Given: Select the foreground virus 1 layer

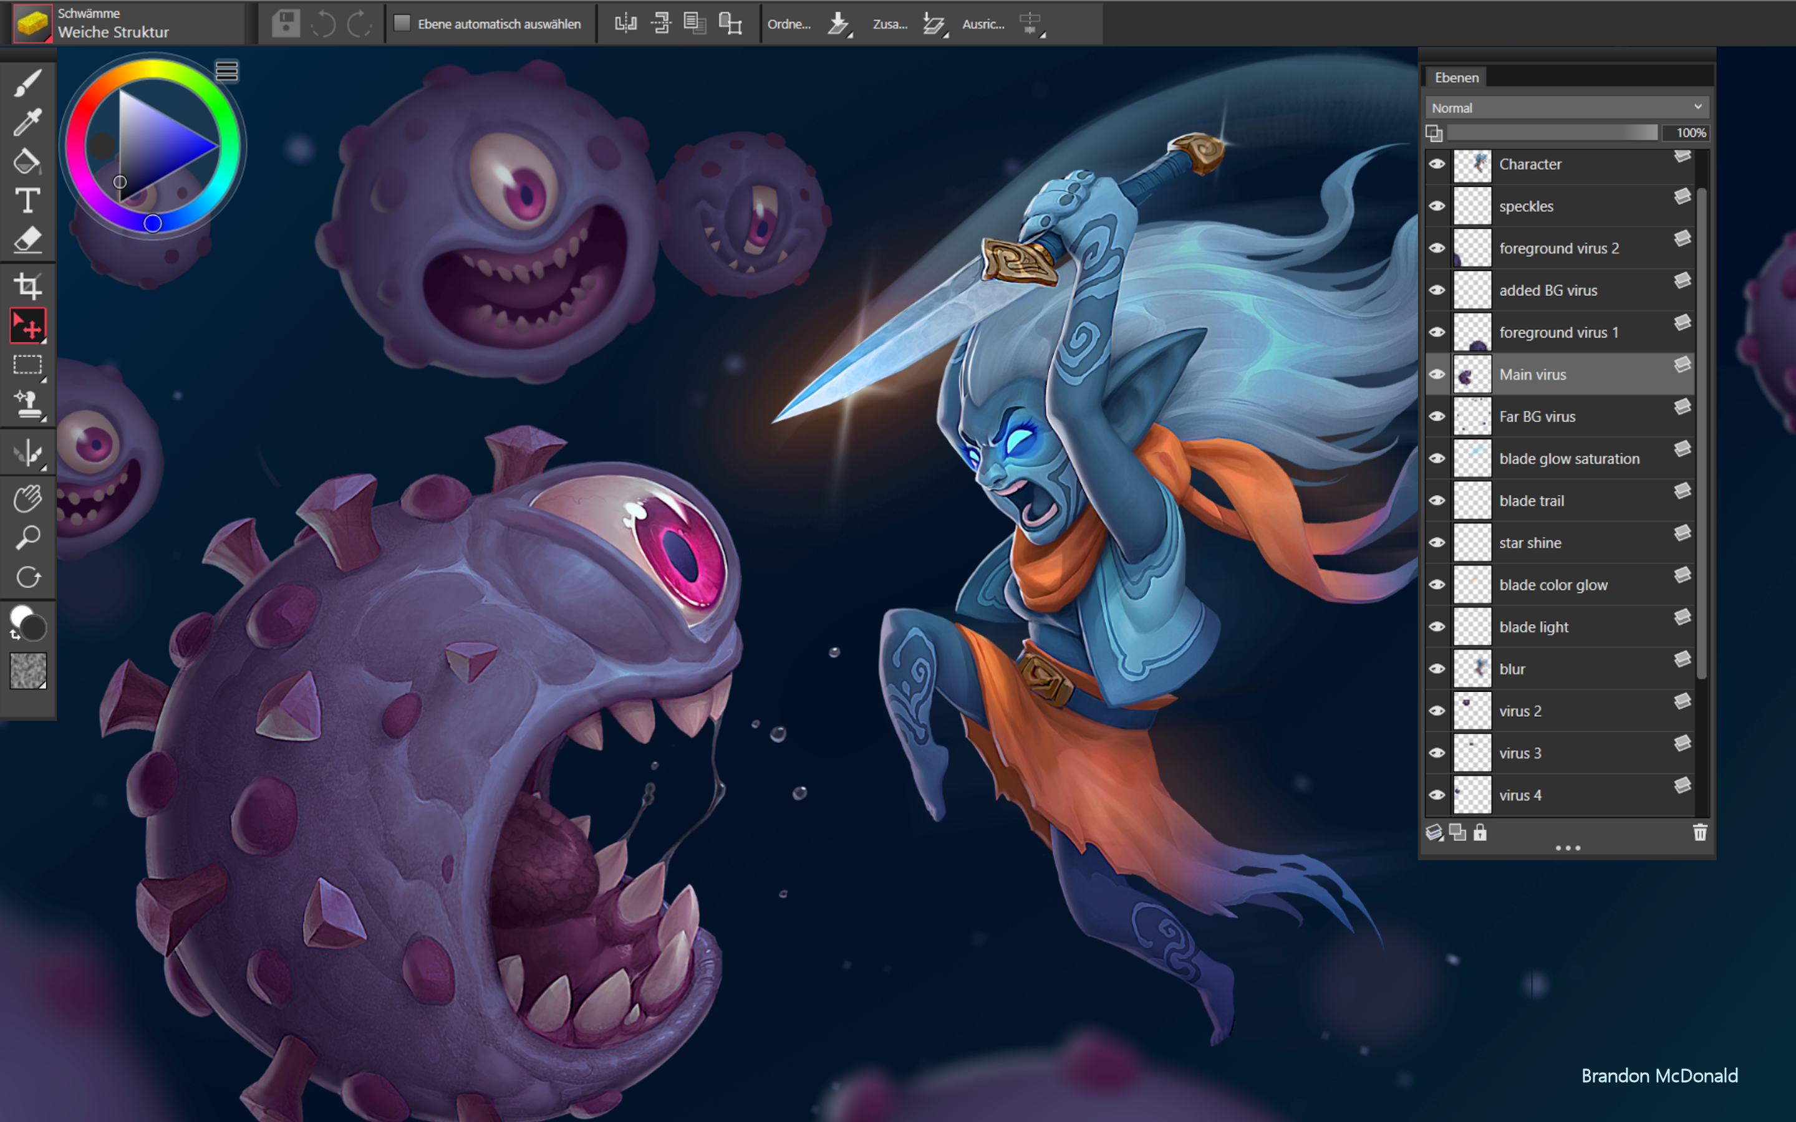Looking at the screenshot, I should tap(1558, 332).
